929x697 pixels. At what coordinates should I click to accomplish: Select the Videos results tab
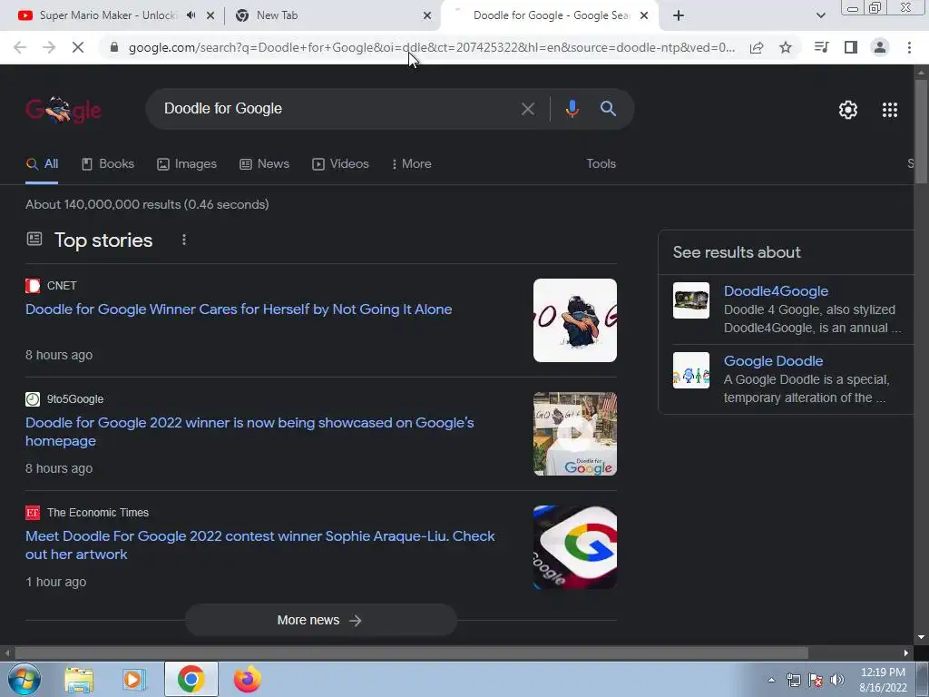[340, 164]
